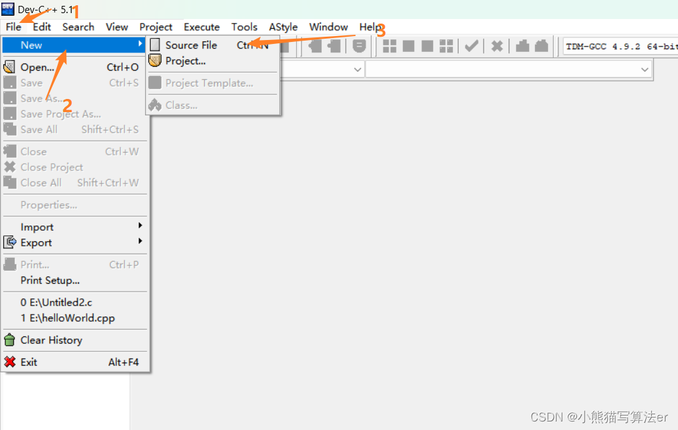Click the Compile and Run toolbar icon
Screen dimensions: 678x430
[427, 46]
